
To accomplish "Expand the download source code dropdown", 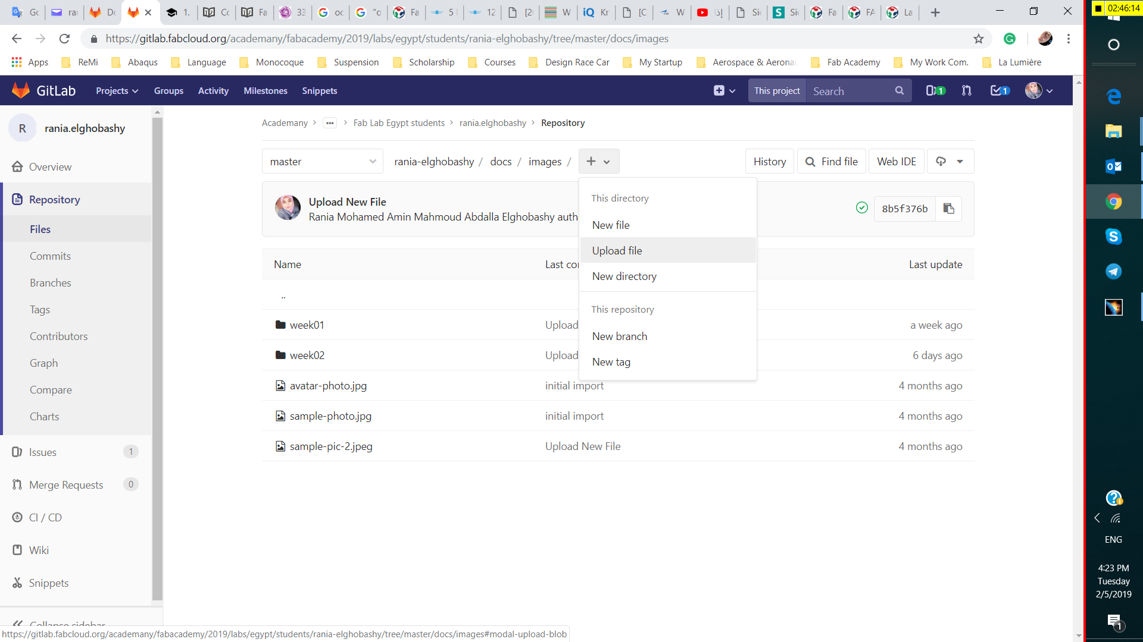I will tap(950, 161).
